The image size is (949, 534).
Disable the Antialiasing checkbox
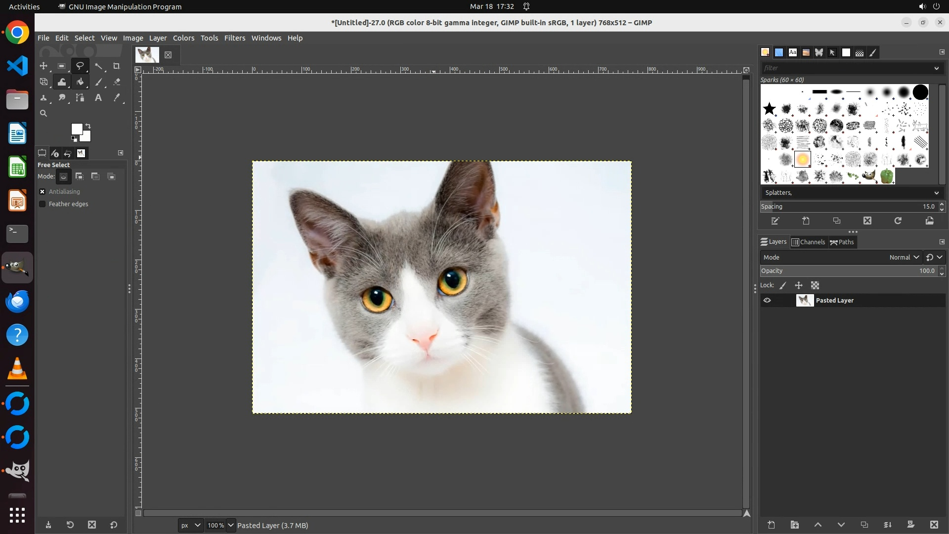point(43,192)
